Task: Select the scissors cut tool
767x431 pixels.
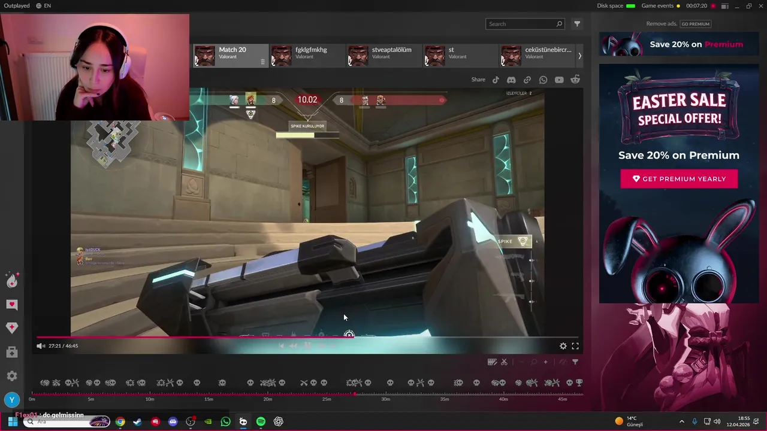Action: click(504, 362)
